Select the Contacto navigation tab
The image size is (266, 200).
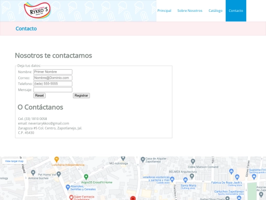pyautogui.click(x=236, y=11)
